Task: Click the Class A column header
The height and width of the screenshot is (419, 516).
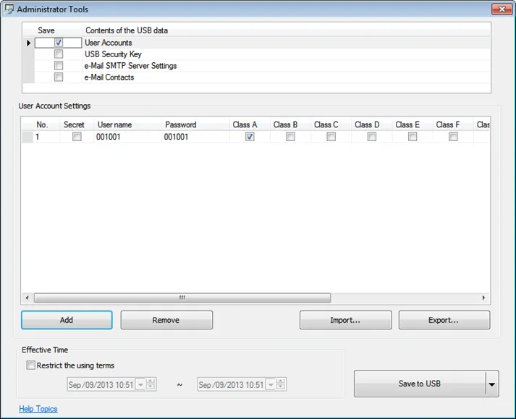Action: (x=250, y=124)
